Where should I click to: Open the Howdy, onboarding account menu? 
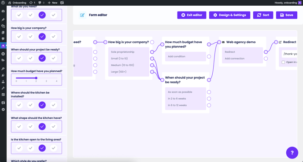(x=288, y=3)
